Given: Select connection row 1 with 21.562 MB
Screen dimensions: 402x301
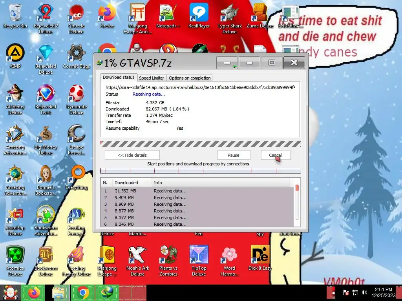Looking at the screenshot, I should click(x=197, y=191).
